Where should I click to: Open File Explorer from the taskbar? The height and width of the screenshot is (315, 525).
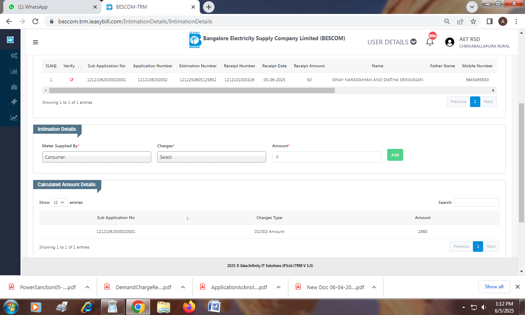pos(164,306)
